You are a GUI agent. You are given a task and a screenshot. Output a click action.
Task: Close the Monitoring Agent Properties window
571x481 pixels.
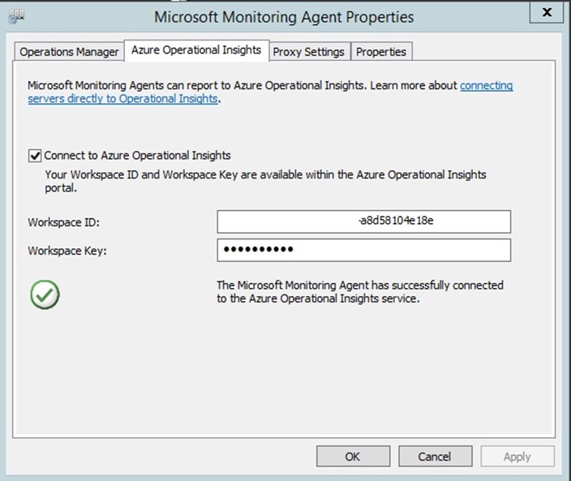[x=546, y=12]
